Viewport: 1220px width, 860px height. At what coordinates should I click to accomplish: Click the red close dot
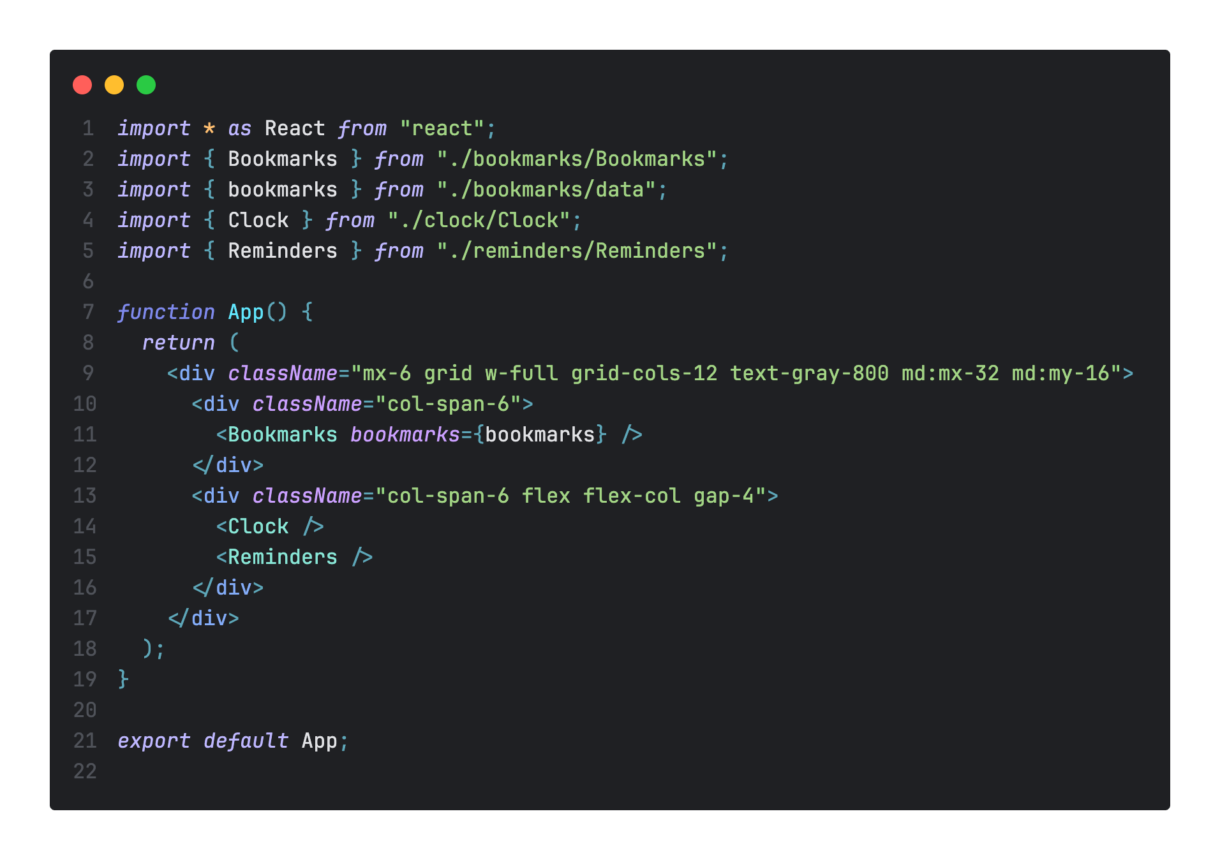[82, 85]
